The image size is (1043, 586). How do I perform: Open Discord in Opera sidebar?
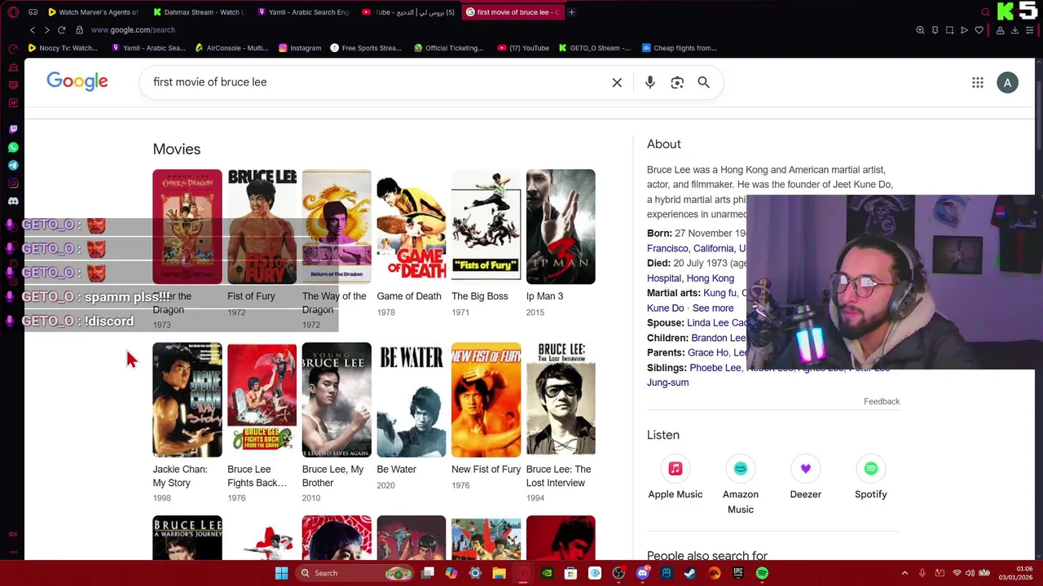[x=13, y=201]
